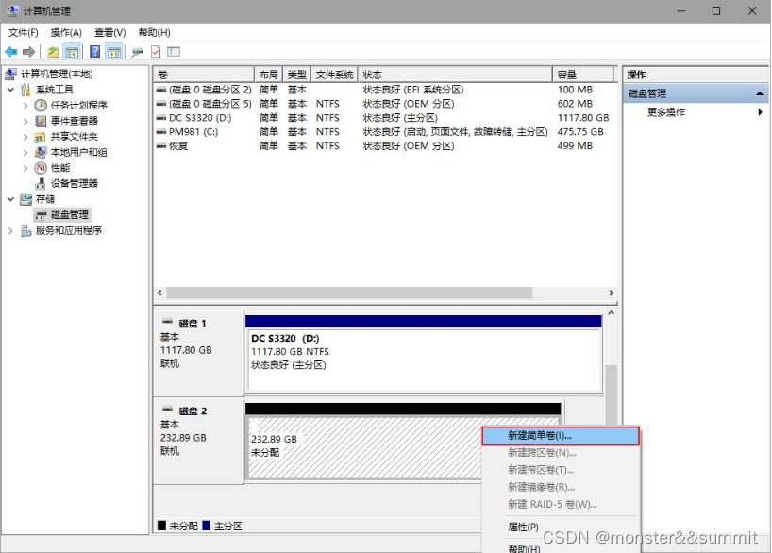Toggle the show/hide console tree icon
Image resolution: width=772 pixels, height=553 pixels.
coord(72,52)
